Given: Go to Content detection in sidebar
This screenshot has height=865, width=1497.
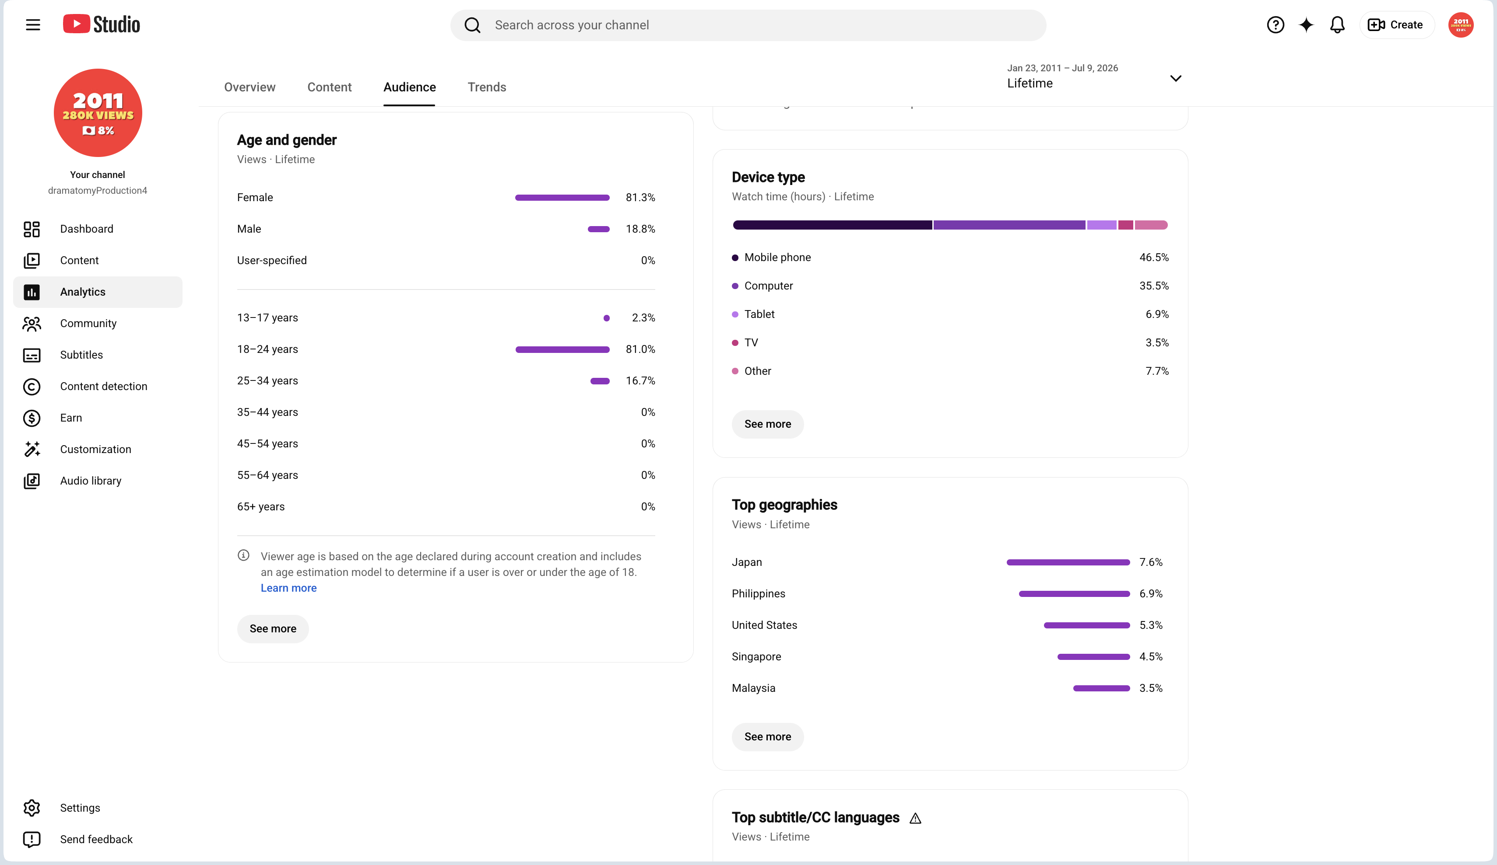Looking at the screenshot, I should pyautogui.click(x=98, y=387).
